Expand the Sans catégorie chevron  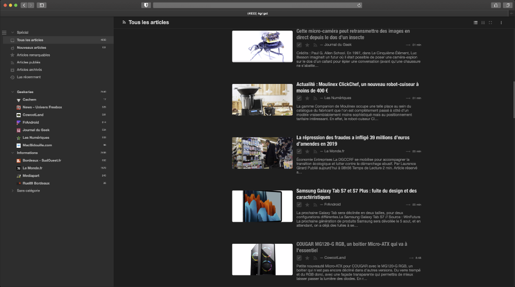pyautogui.click(x=13, y=191)
